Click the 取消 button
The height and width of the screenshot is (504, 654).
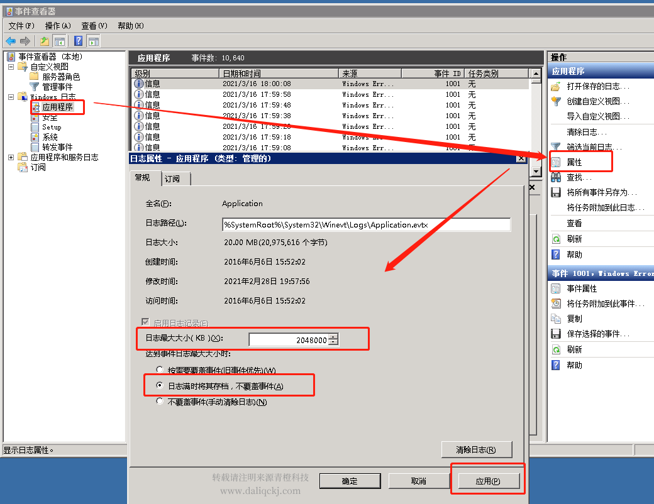pyautogui.click(x=419, y=481)
